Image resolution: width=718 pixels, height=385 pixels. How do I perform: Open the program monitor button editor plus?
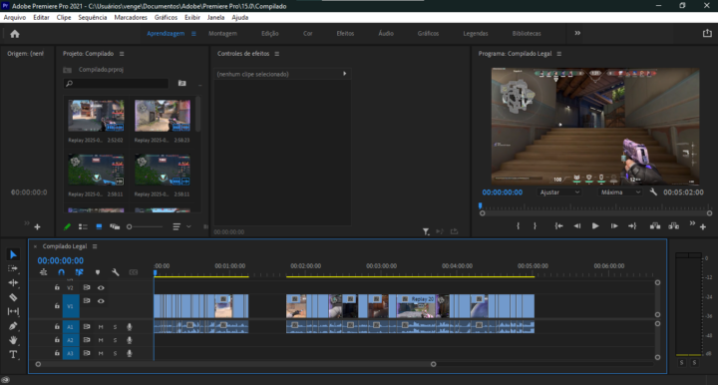tap(703, 227)
